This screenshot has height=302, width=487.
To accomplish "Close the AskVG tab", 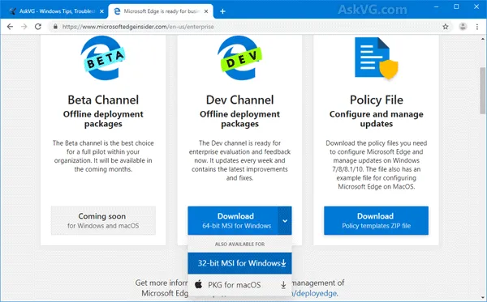I will (x=101, y=11).
